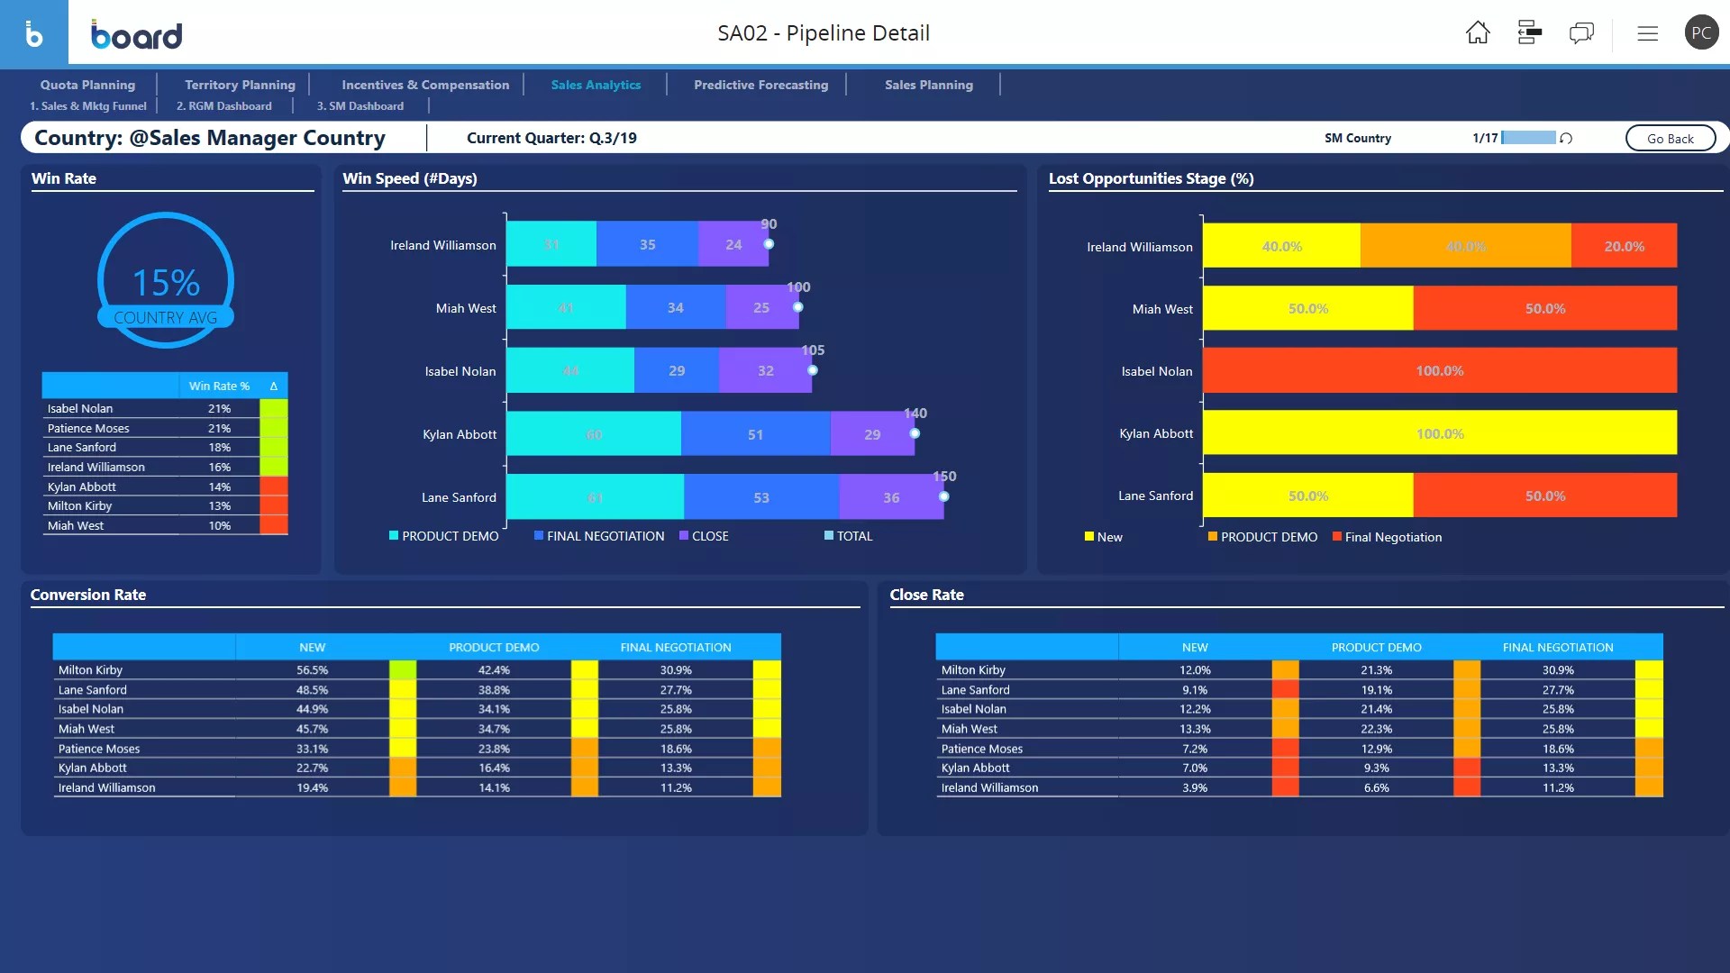The width and height of the screenshot is (1730, 973).
Task: Switch to Predictive Forecasting tab
Action: click(760, 85)
